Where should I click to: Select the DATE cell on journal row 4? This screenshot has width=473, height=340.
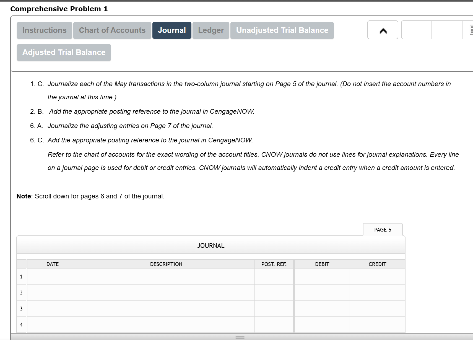pyautogui.click(x=52, y=324)
